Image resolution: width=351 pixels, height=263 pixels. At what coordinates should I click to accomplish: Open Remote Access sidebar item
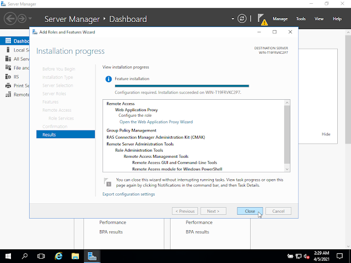(x=15, y=95)
